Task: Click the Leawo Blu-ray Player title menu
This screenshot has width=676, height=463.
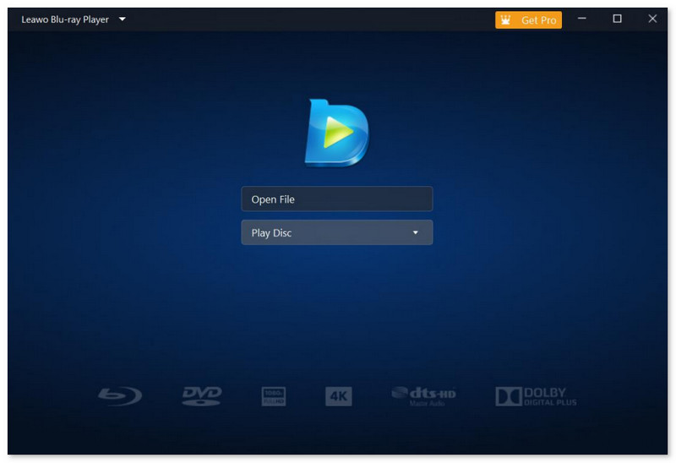Action: [65, 19]
